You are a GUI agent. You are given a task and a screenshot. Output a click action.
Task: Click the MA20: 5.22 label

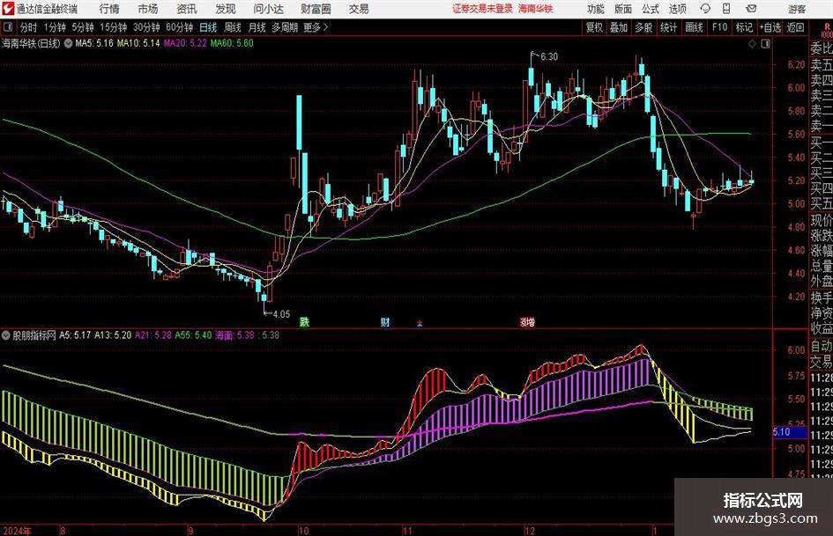(x=185, y=43)
